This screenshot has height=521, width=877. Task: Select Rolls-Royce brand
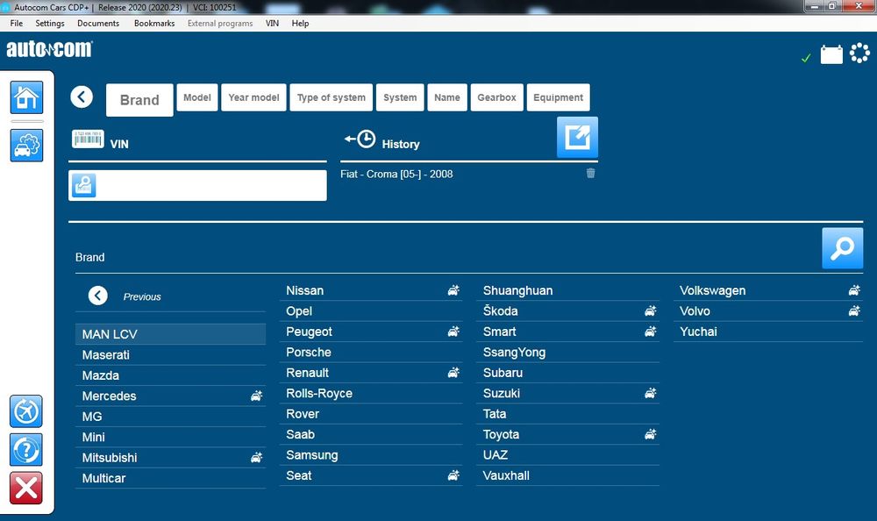(x=371, y=394)
